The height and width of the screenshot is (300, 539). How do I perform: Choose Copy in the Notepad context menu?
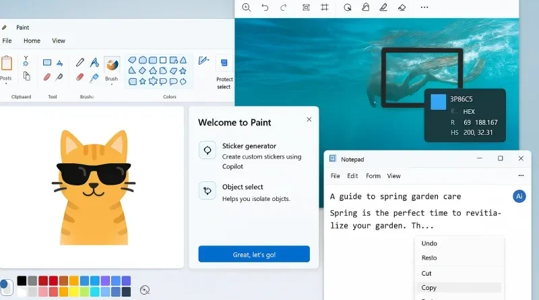[459, 288]
